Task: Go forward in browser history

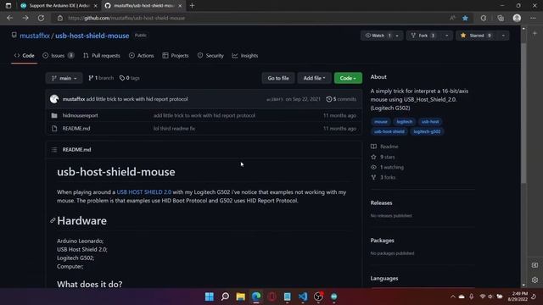Action: coord(25,18)
